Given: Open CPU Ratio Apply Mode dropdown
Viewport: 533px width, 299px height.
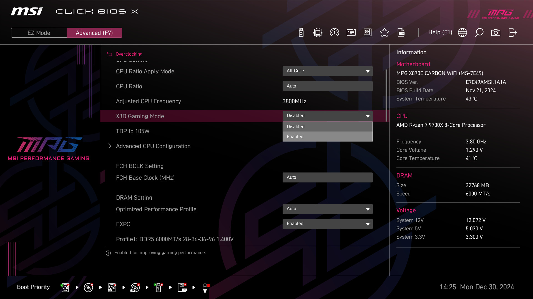Looking at the screenshot, I should click(328, 71).
